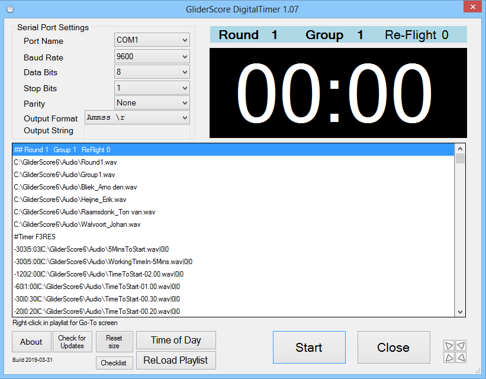Image resolution: width=486 pixels, height=379 pixels.
Task: Start the timer
Action: pos(309,348)
